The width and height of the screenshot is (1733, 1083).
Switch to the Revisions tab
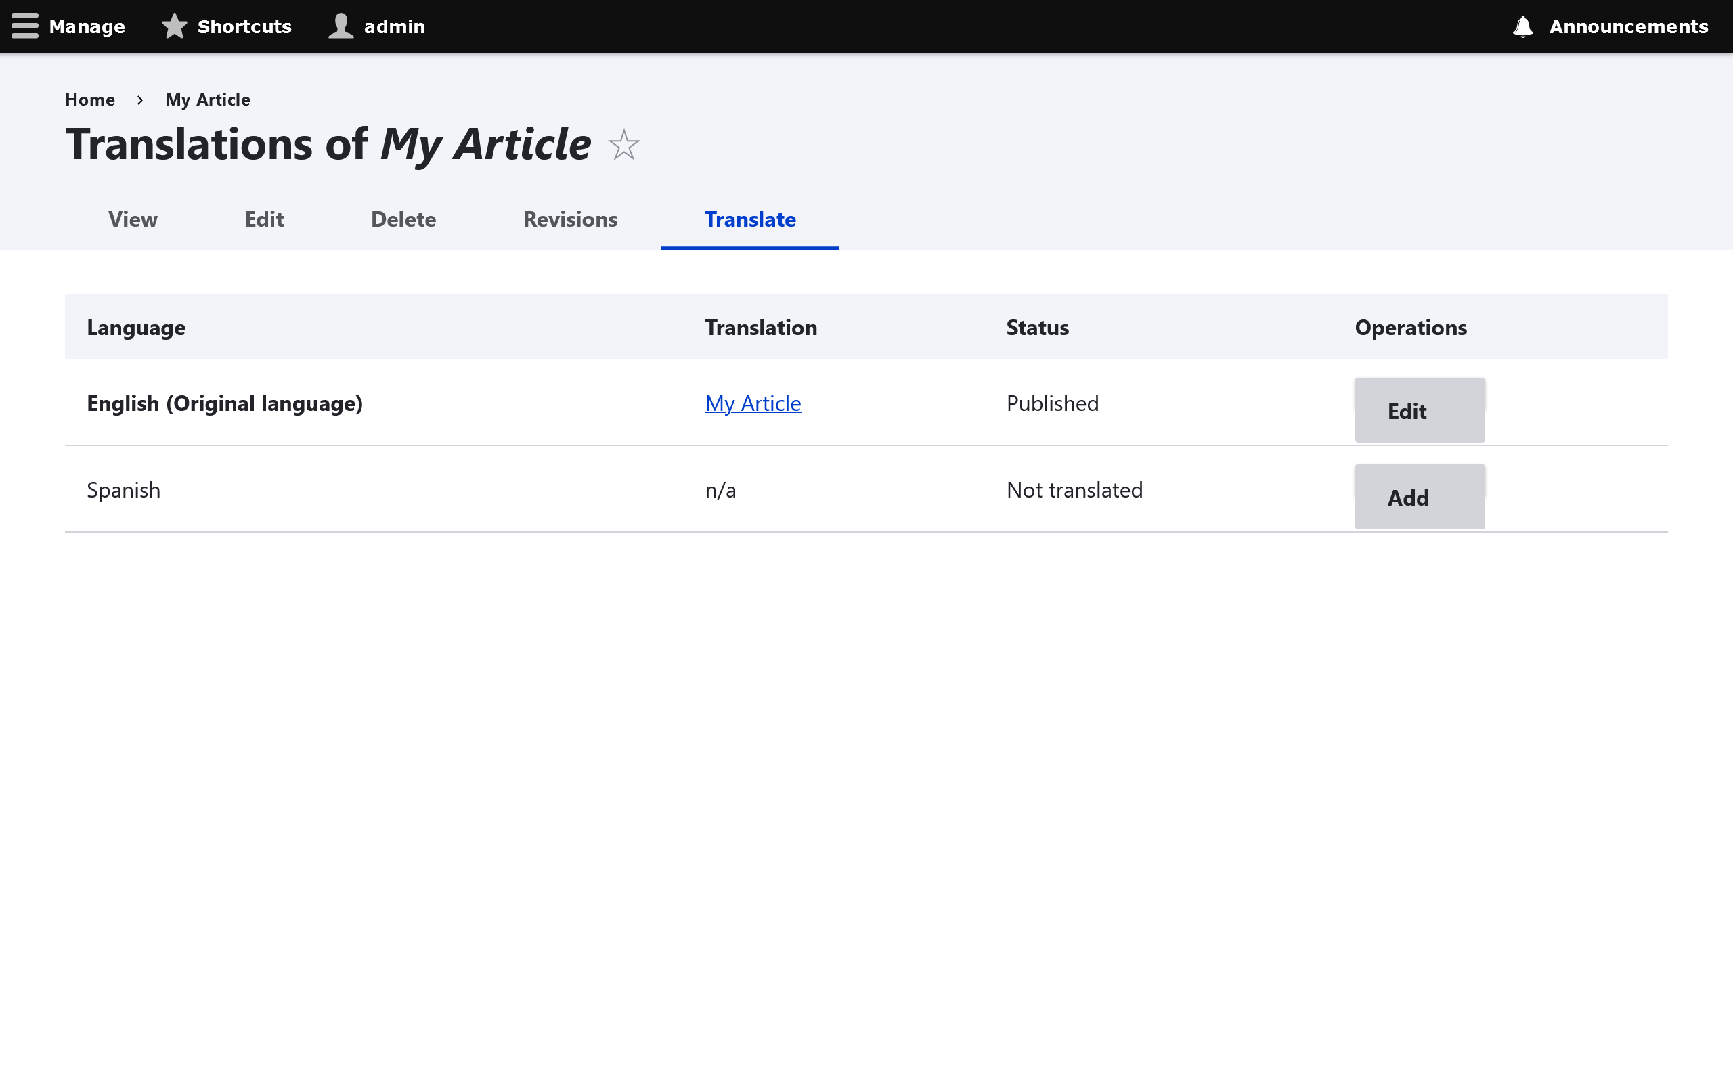[570, 219]
